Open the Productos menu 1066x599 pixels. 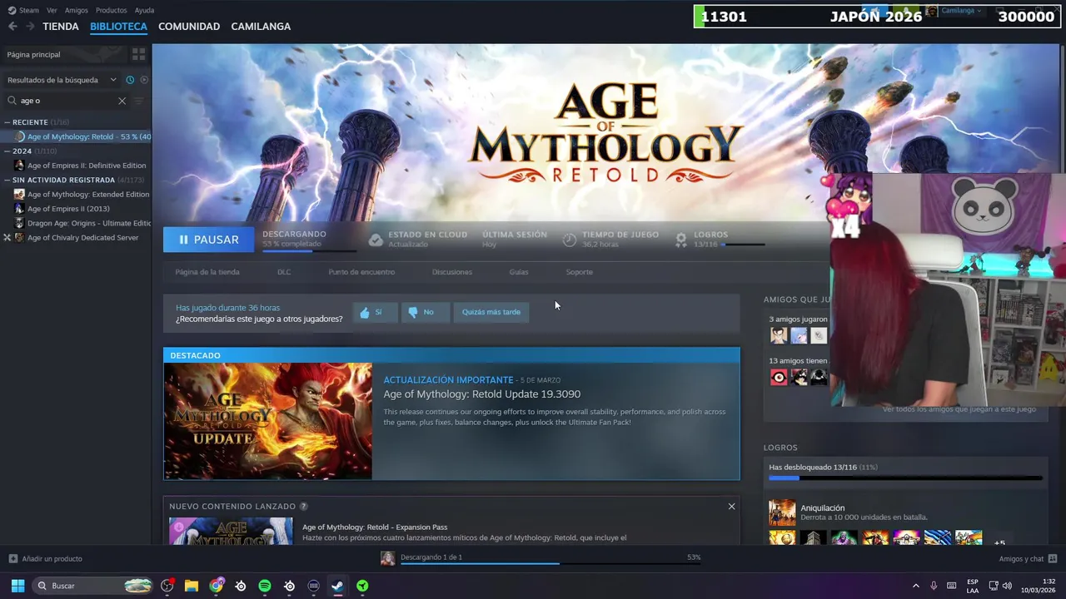(x=111, y=10)
